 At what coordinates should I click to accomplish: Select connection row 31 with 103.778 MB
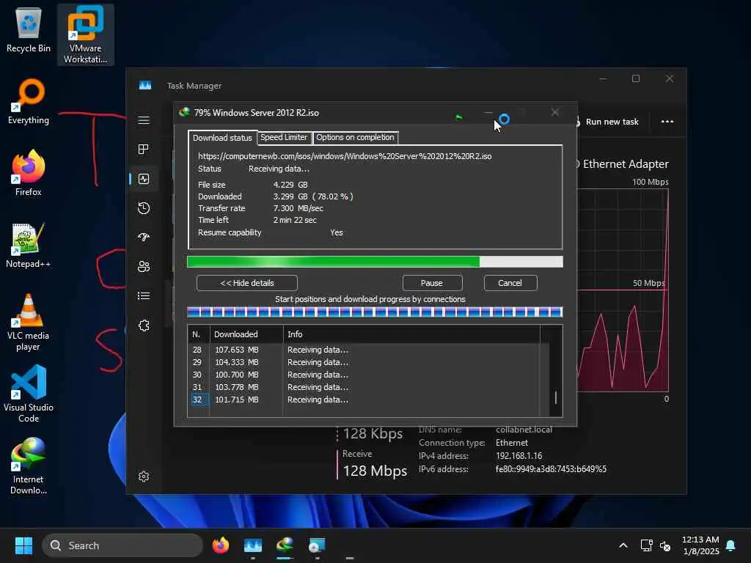364,387
